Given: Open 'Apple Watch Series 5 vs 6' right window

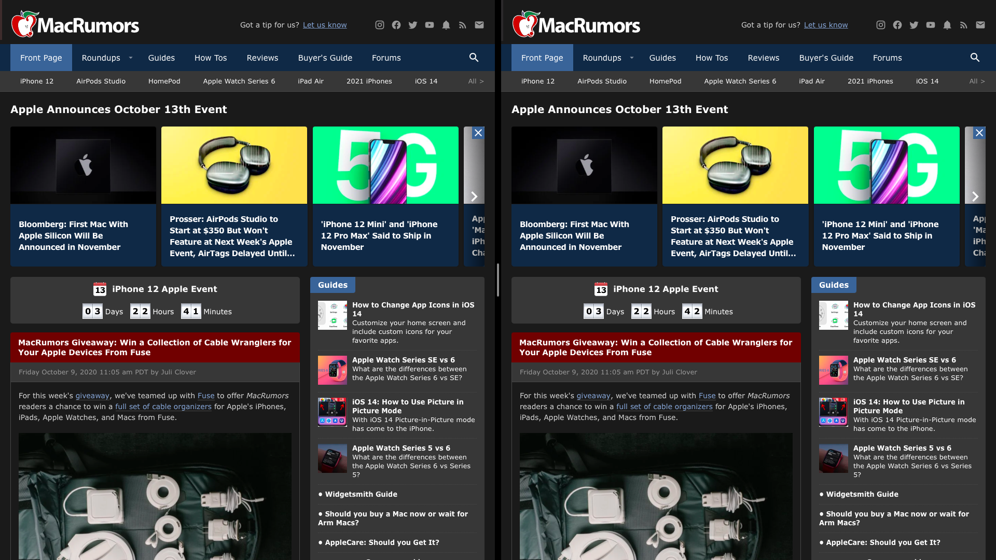Looking at the screenshot, I should (x=903, y=448).
